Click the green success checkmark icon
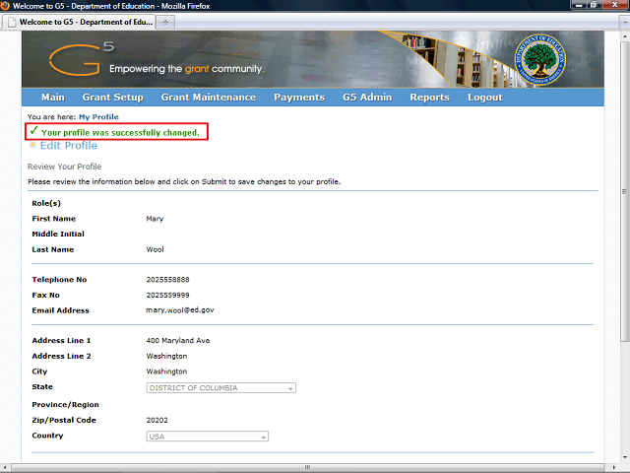Viewport: 630px width, 473px height. coord(33,131)
